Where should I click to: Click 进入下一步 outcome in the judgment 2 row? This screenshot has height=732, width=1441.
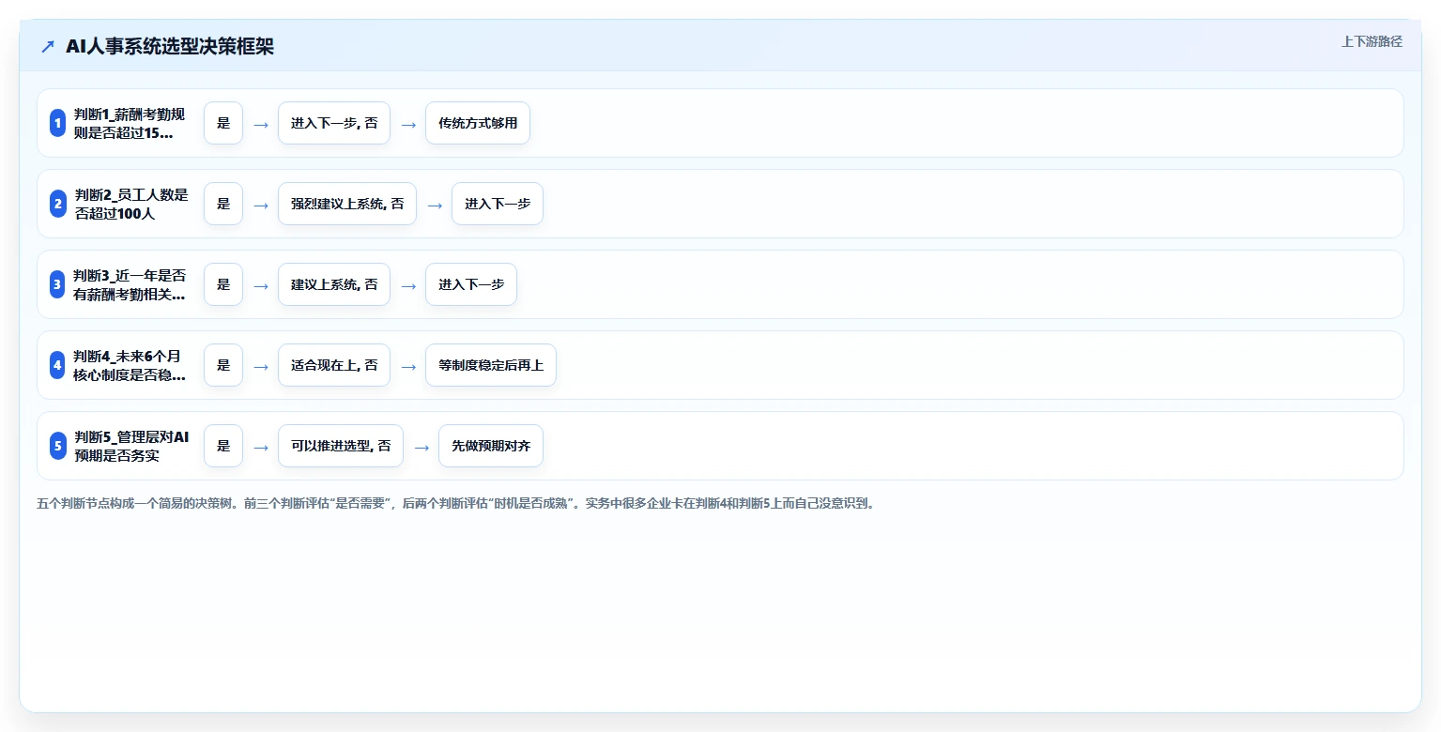pyautogui.click(x=498, y=204)
